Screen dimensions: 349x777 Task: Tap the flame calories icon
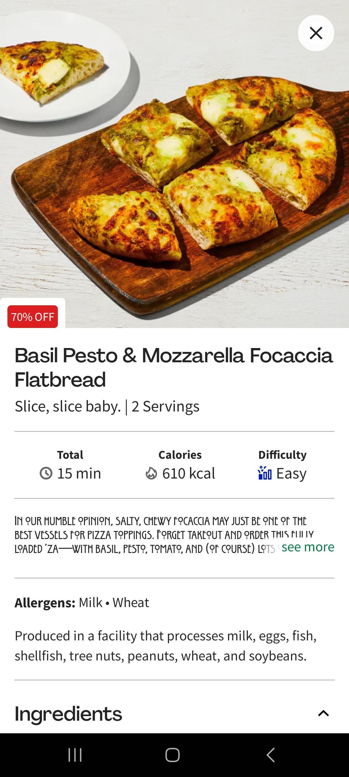pos(151,473)
